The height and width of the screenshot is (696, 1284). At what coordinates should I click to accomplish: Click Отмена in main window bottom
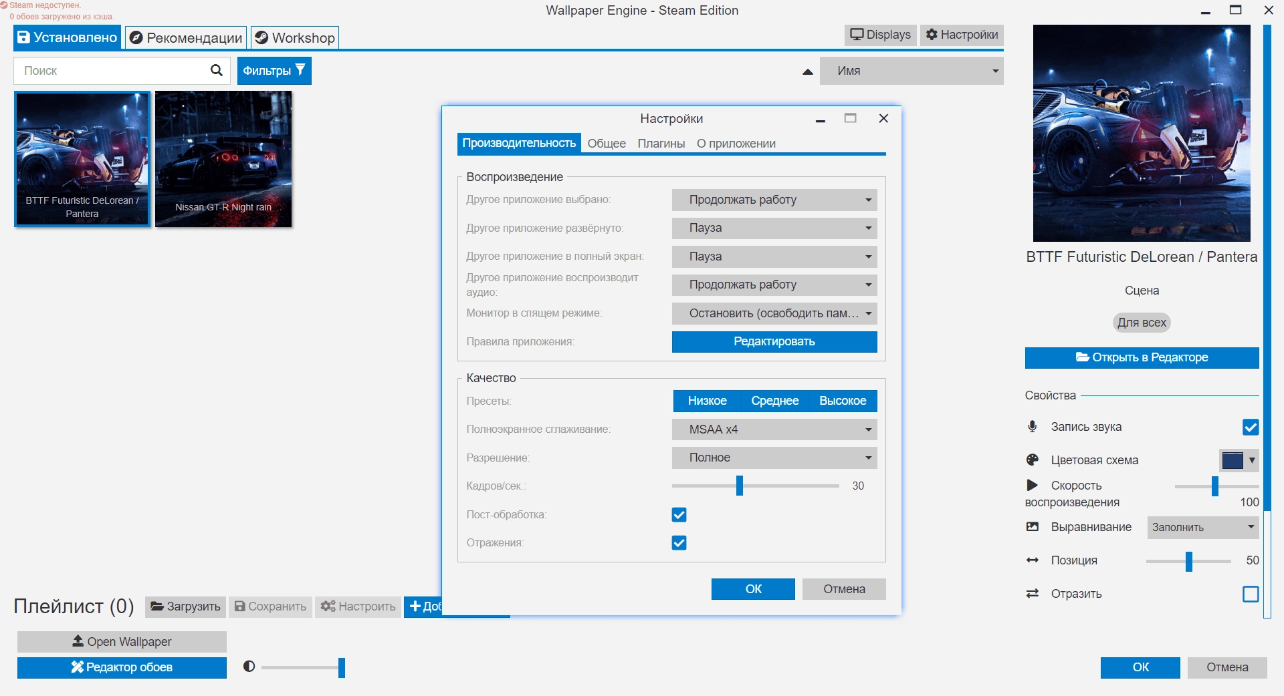(x=1227, y=667)
